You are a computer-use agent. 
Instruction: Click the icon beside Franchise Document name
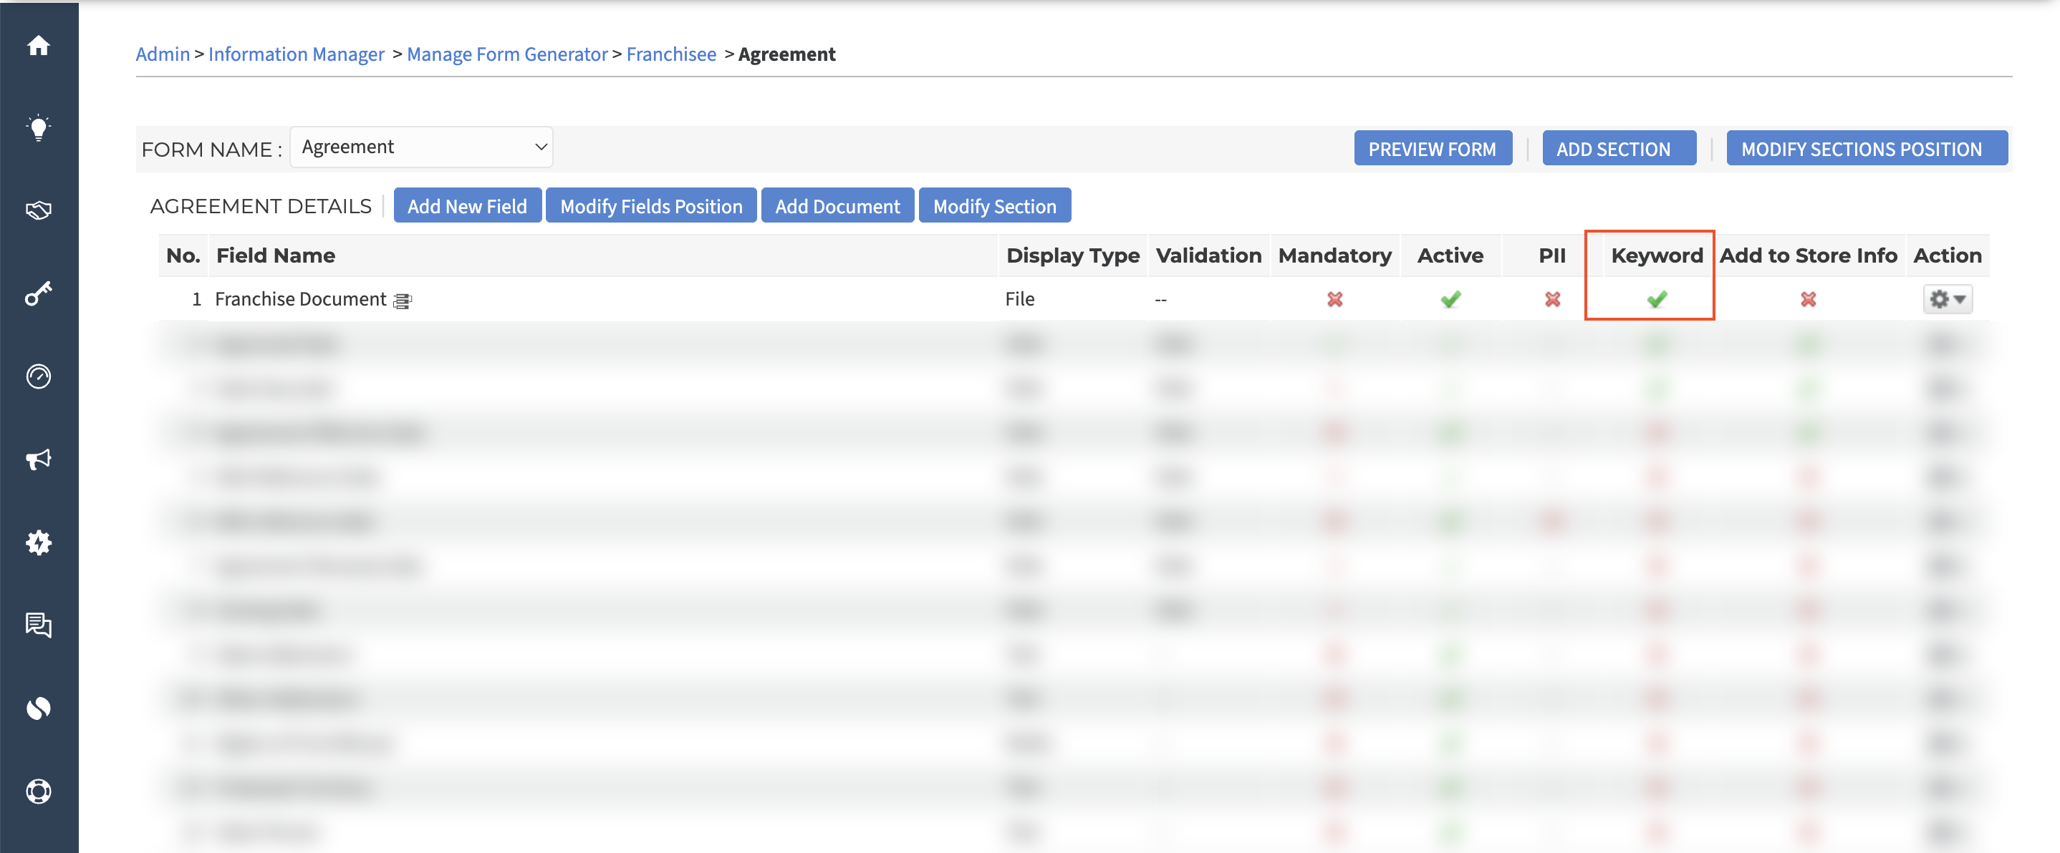(403, 301)
